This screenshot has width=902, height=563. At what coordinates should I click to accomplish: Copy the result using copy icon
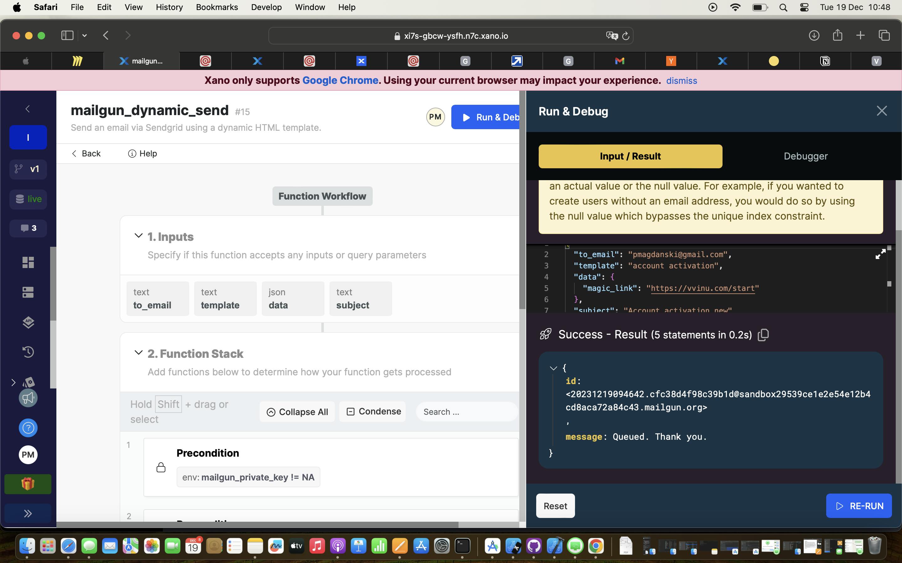(x=763, y=335)
